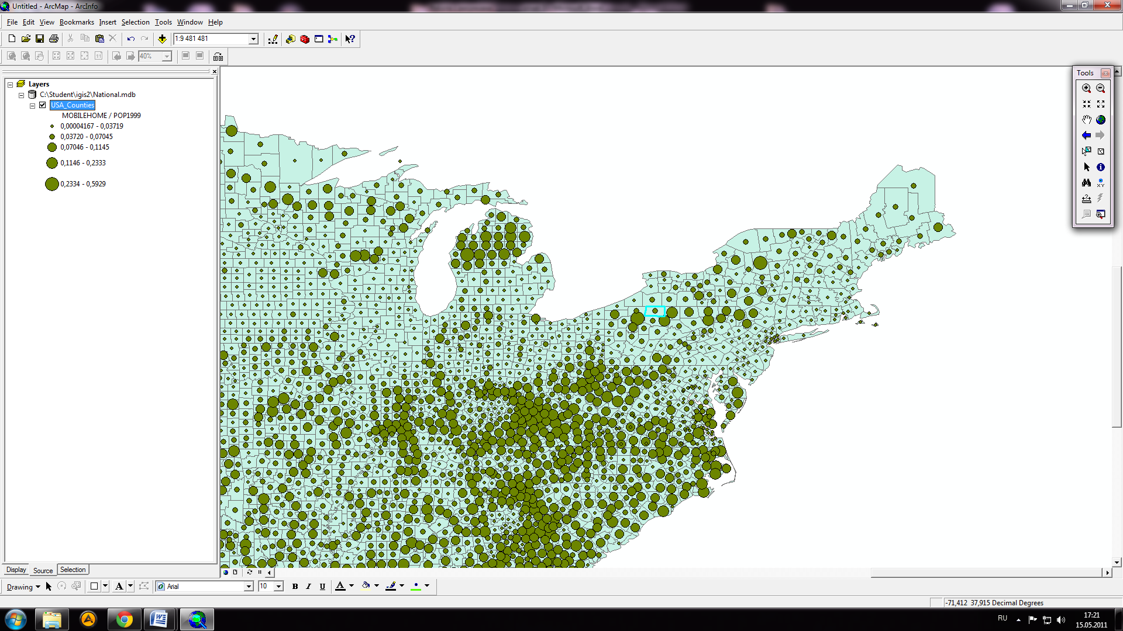
Task: Launch the Editor toolbar icon
Action: [273, 39]
